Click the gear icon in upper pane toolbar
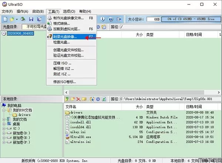This screenshot has width=222, height=163. tap(98, 27)
